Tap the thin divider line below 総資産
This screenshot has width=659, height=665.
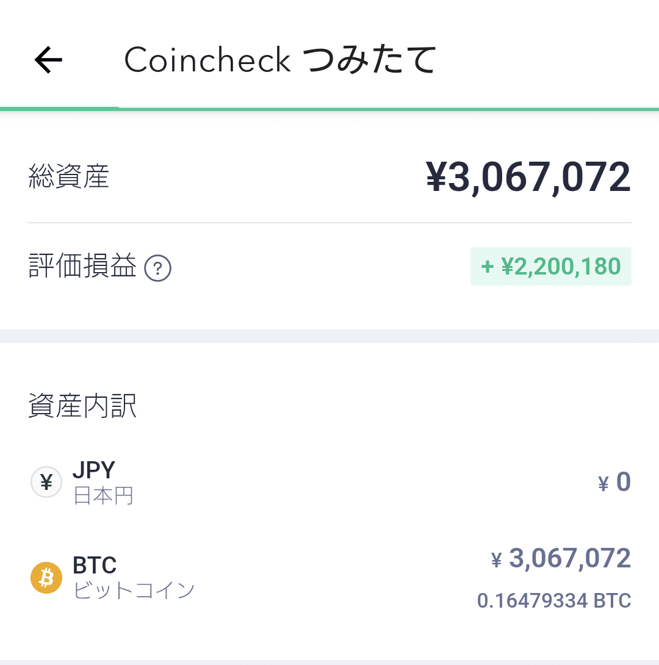point(329,223)
